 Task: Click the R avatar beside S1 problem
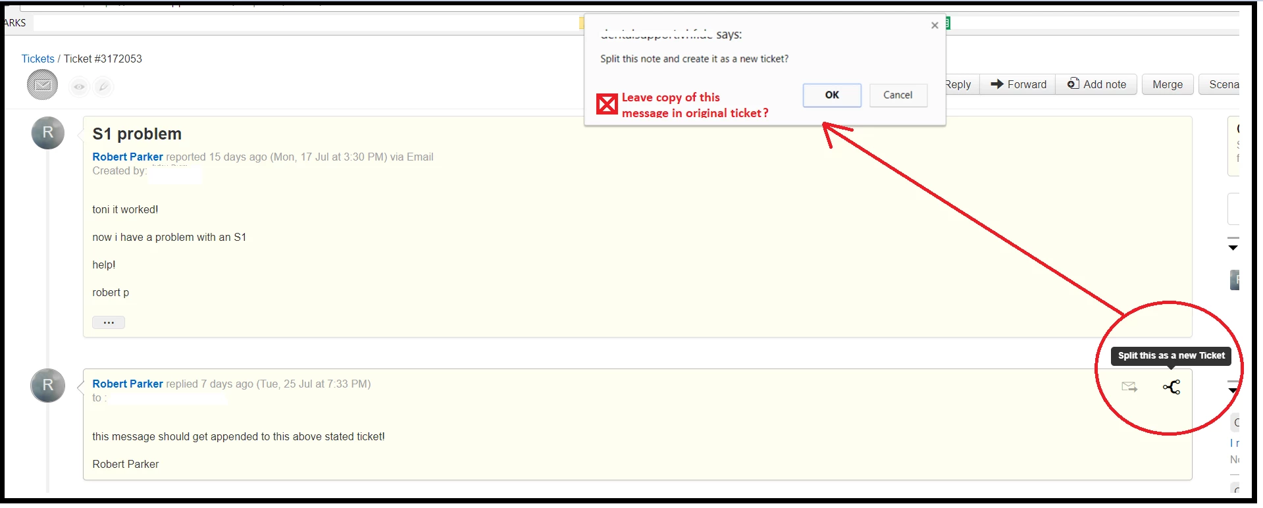48,133
